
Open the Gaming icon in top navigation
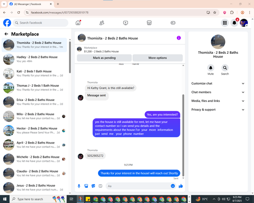pos(173,23)
